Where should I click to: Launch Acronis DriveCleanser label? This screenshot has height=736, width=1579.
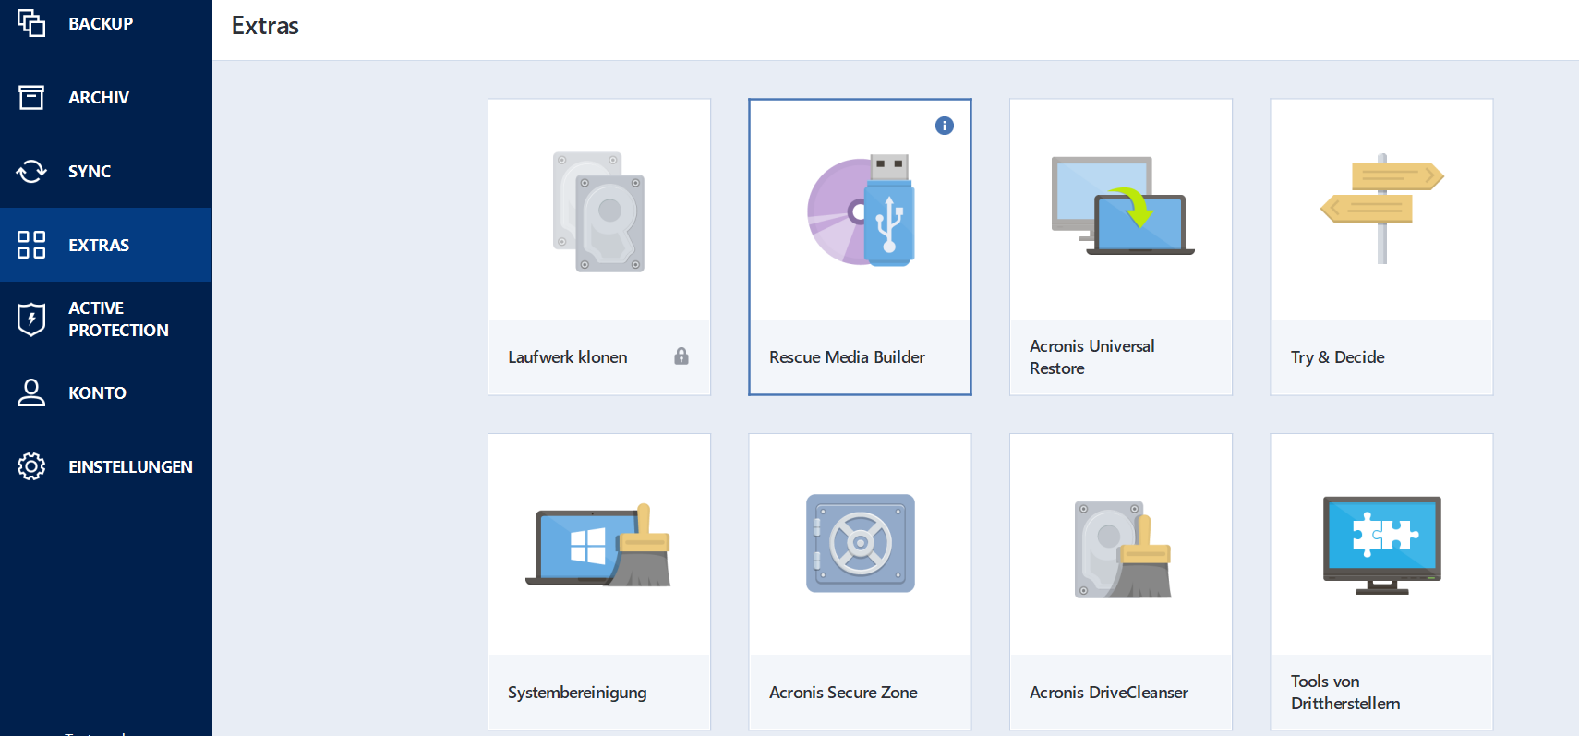click(1109, 693)
